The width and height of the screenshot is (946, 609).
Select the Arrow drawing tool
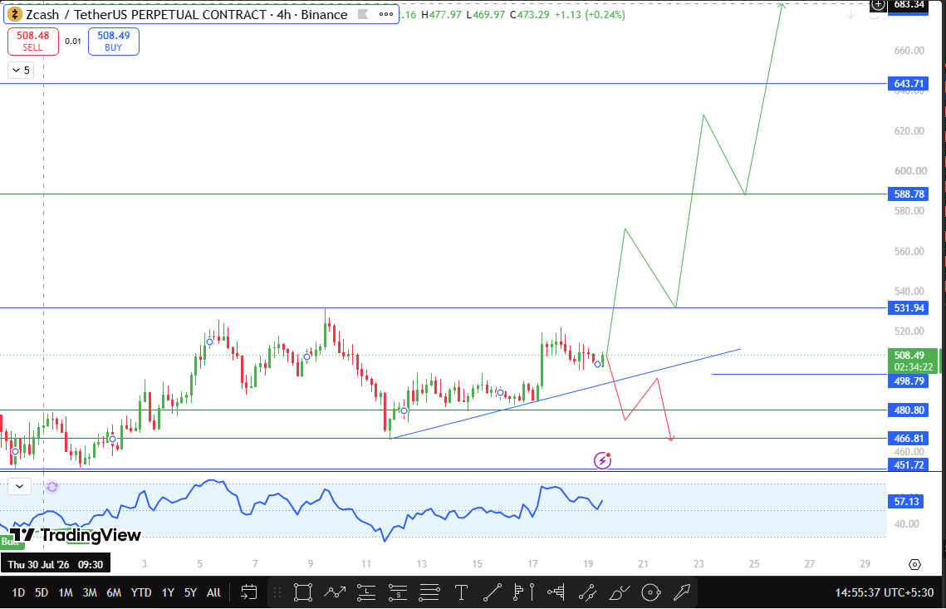pyautogui.click(x=682, y=592)
